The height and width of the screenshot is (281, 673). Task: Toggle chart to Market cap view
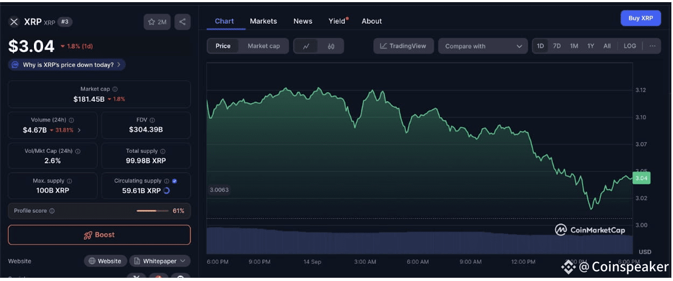coord(264,46)
